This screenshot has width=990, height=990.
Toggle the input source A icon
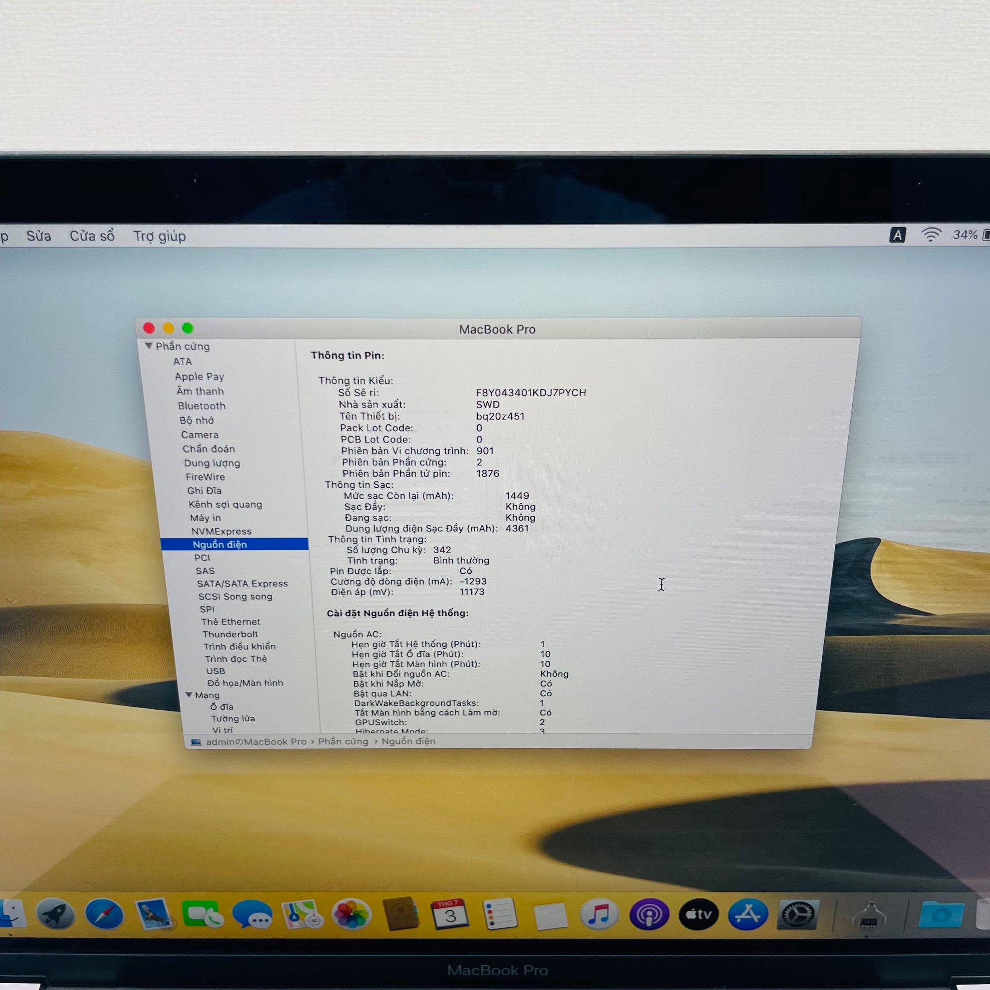tap(897, 235)
